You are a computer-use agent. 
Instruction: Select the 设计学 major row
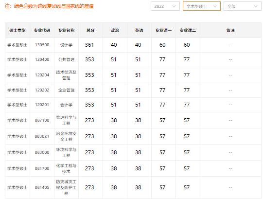coord(133,45)
